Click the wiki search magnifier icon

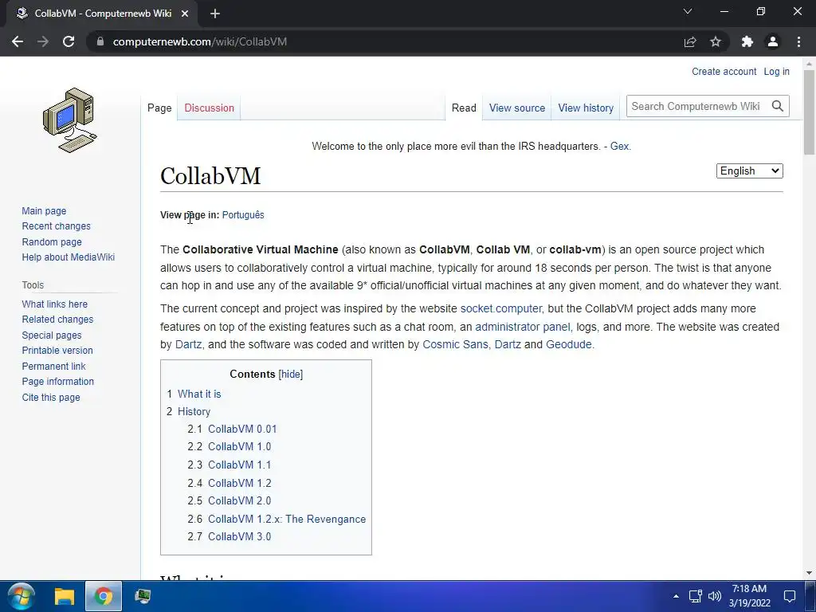[778, 106]
